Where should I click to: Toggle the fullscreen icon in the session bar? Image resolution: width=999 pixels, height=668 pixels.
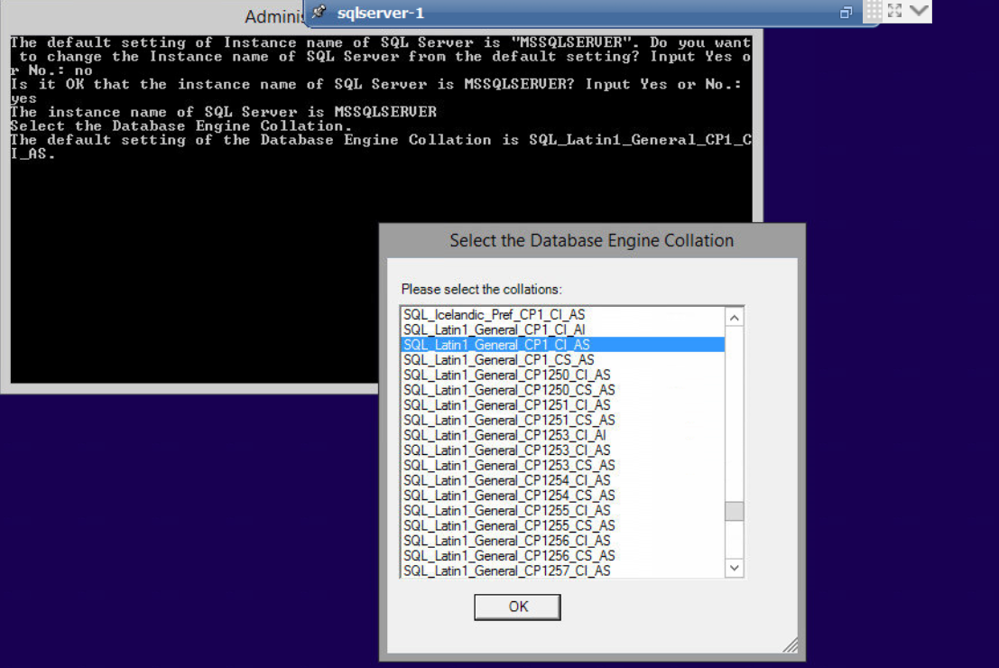pyautogui.click(x=894, y=11)
